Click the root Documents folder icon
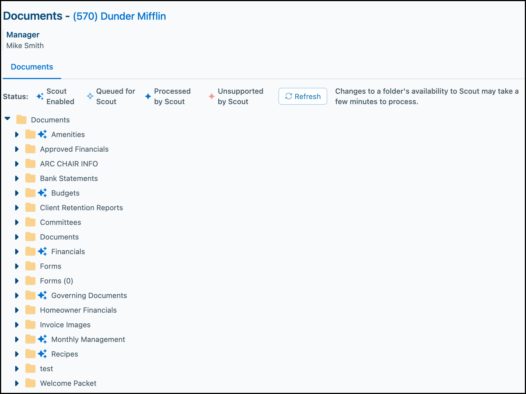Image resolution: width=526 pixels, height=394 pixels. point(21,120)
